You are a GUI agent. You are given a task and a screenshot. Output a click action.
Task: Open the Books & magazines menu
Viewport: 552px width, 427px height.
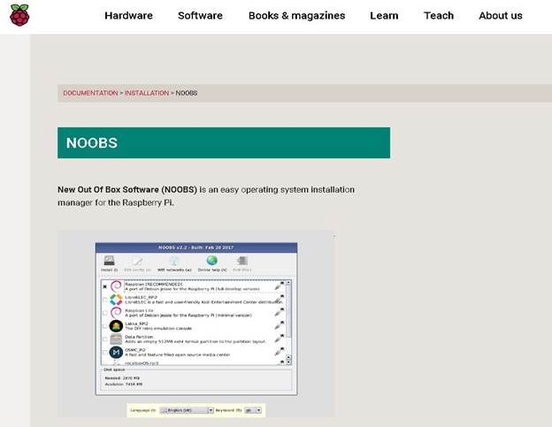[296, 16]
